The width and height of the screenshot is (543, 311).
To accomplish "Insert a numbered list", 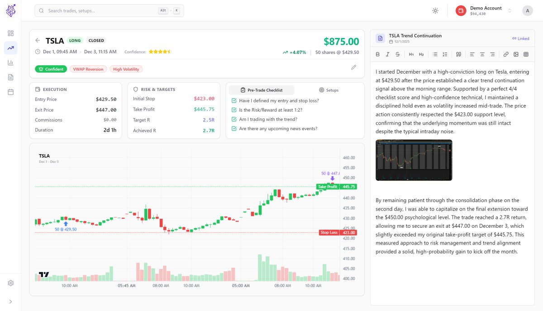I will coord(445,54).
